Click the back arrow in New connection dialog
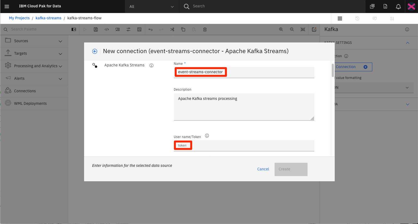The width and height of the screenshot is (418, 224). [x=95, y=51]
